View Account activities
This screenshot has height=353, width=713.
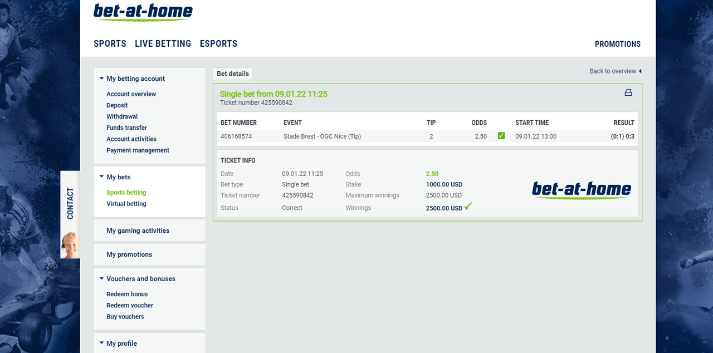(x=131, y=139)
